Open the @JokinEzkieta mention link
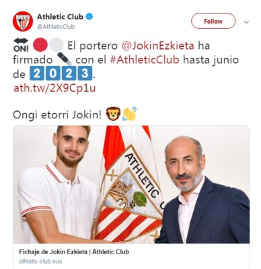 [157, 46]
